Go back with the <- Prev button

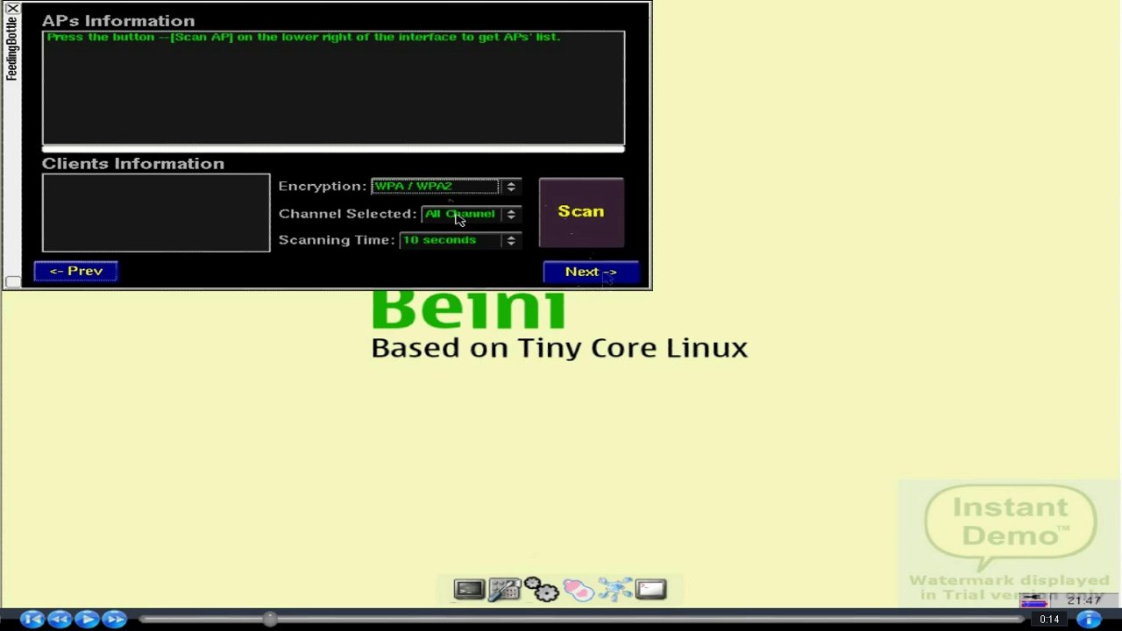[x=75, y=271]
